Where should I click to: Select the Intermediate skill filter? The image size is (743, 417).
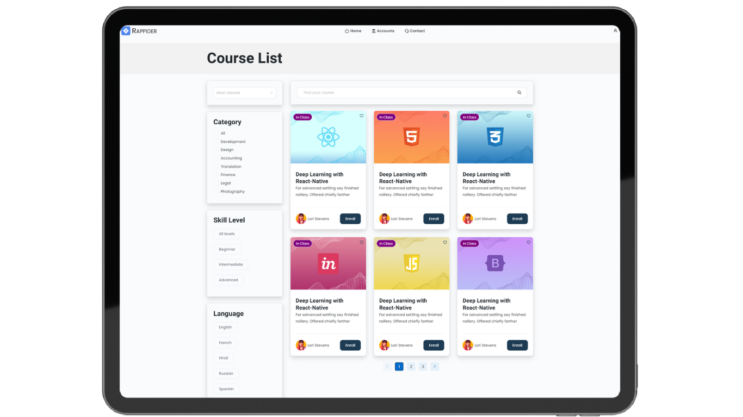click(231, 264)
